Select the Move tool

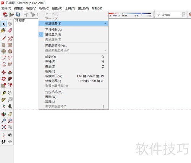tap(4, 73)
